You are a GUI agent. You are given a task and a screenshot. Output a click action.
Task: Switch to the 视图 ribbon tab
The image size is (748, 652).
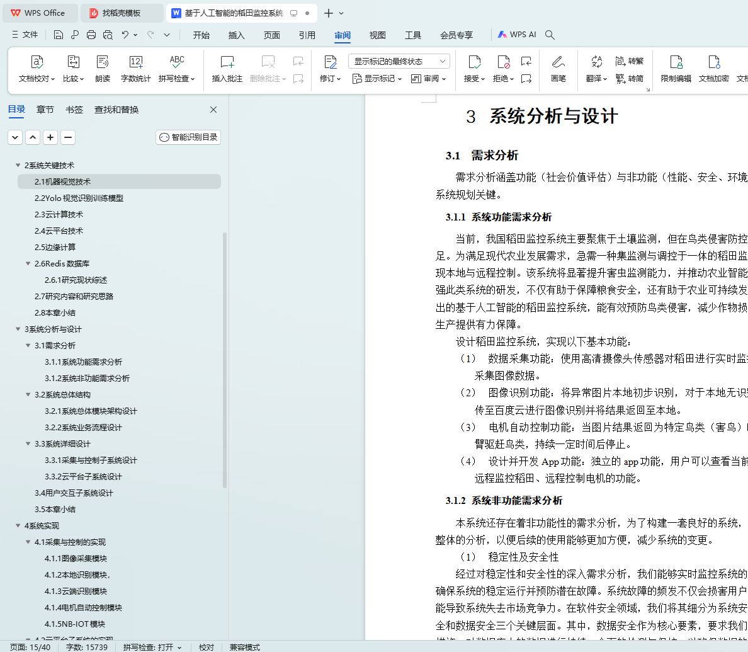coord(377,35)
